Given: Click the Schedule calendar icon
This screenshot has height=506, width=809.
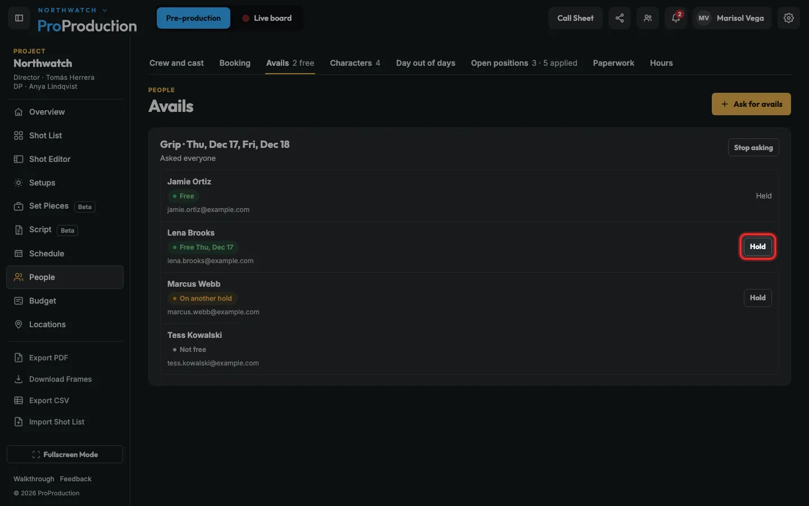Looking at the screenshot, I should pos(19,254).
